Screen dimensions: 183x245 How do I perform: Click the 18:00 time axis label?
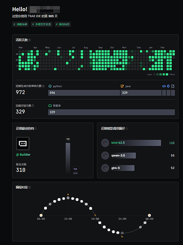[95, 219]
